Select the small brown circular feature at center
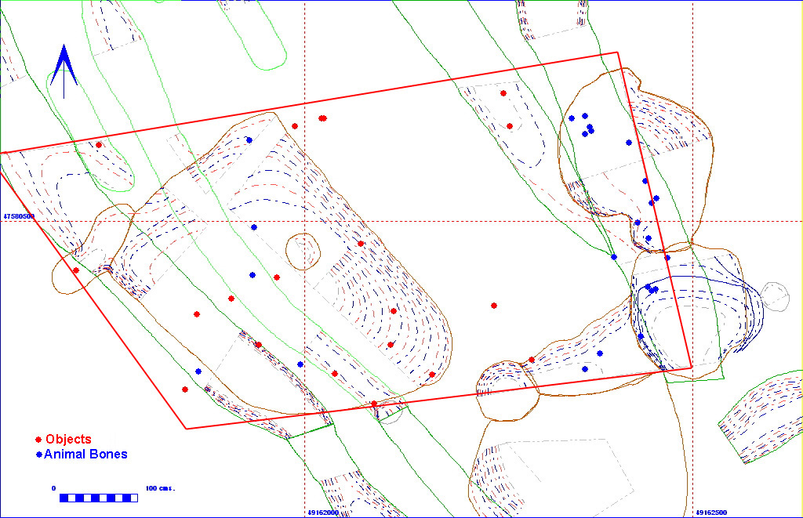Viewport: 803px width, 518px height. (303, 251)
